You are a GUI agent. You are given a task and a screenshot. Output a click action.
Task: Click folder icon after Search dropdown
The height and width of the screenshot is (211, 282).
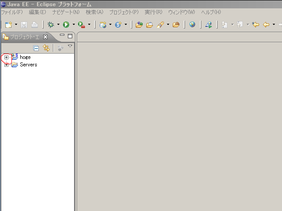coord(176,25)
